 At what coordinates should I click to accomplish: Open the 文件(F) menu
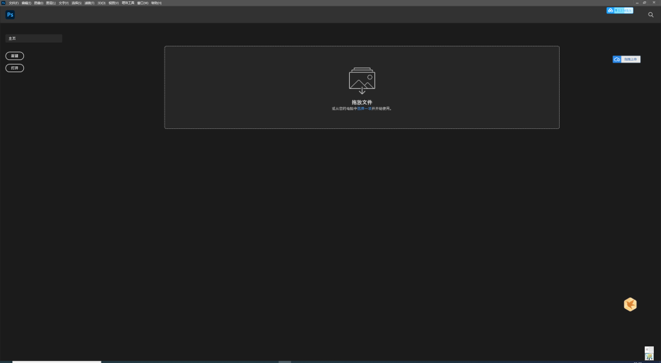coord(13,3)
